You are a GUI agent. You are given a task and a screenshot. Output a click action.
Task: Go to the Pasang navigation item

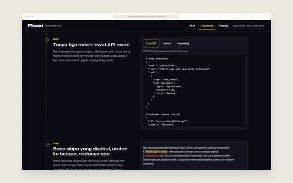223,26
